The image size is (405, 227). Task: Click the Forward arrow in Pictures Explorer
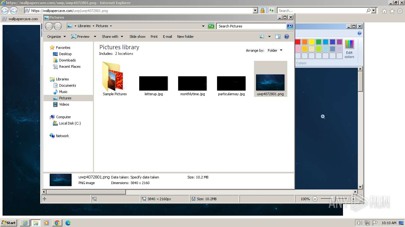coord(58,26)
